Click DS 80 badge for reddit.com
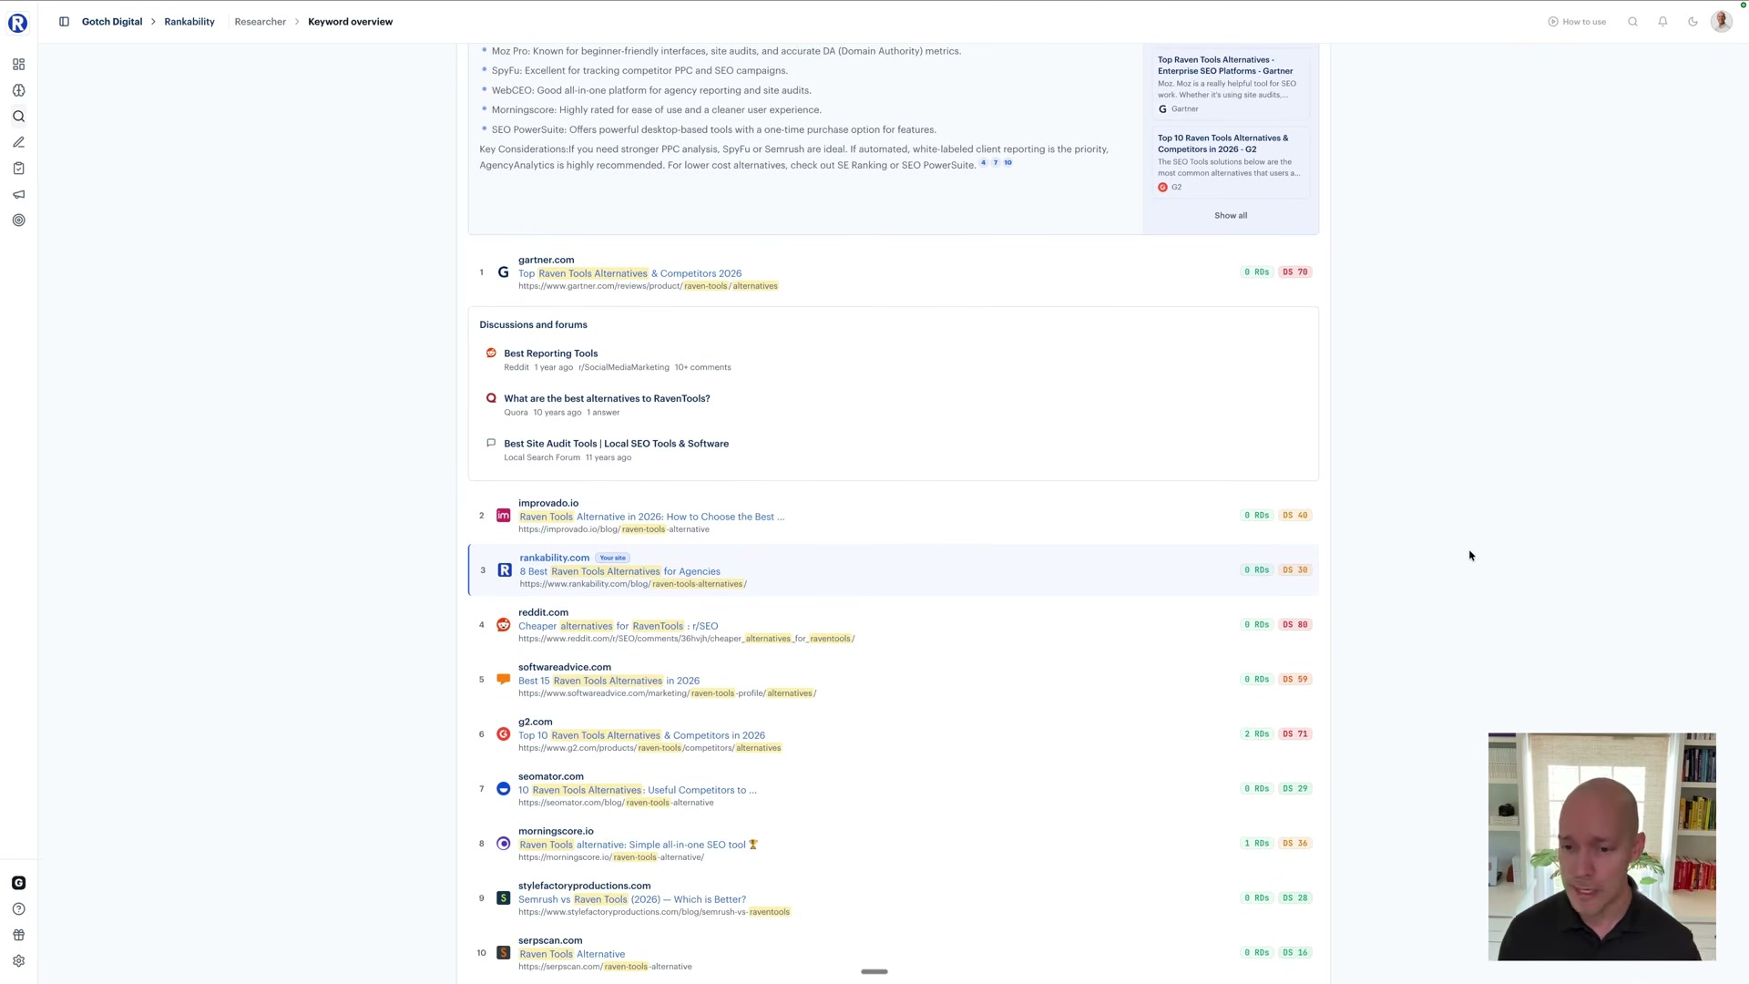 tap(1295, 625)
